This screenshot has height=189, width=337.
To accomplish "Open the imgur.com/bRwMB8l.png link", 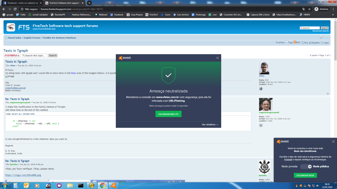I will click(23, 175).
